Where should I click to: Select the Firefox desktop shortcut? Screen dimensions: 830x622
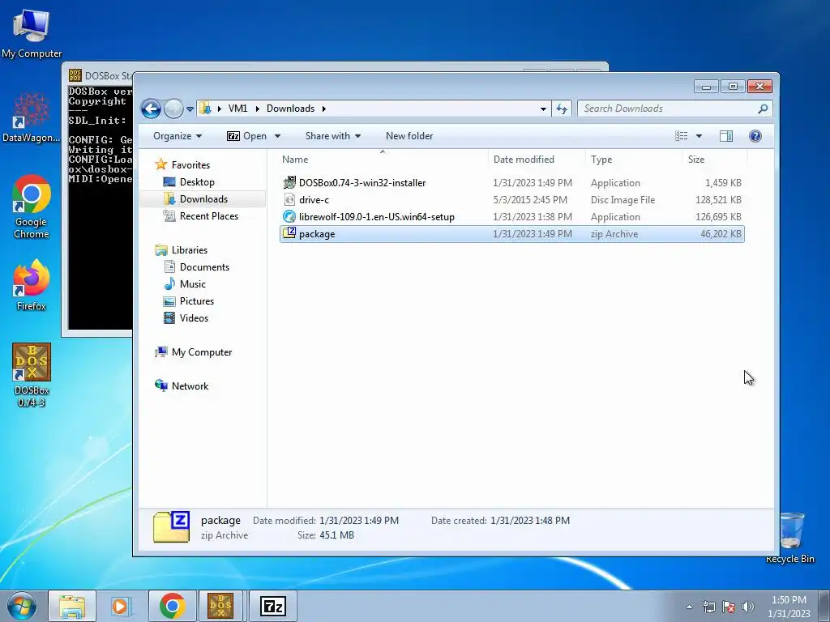(32, 285)
